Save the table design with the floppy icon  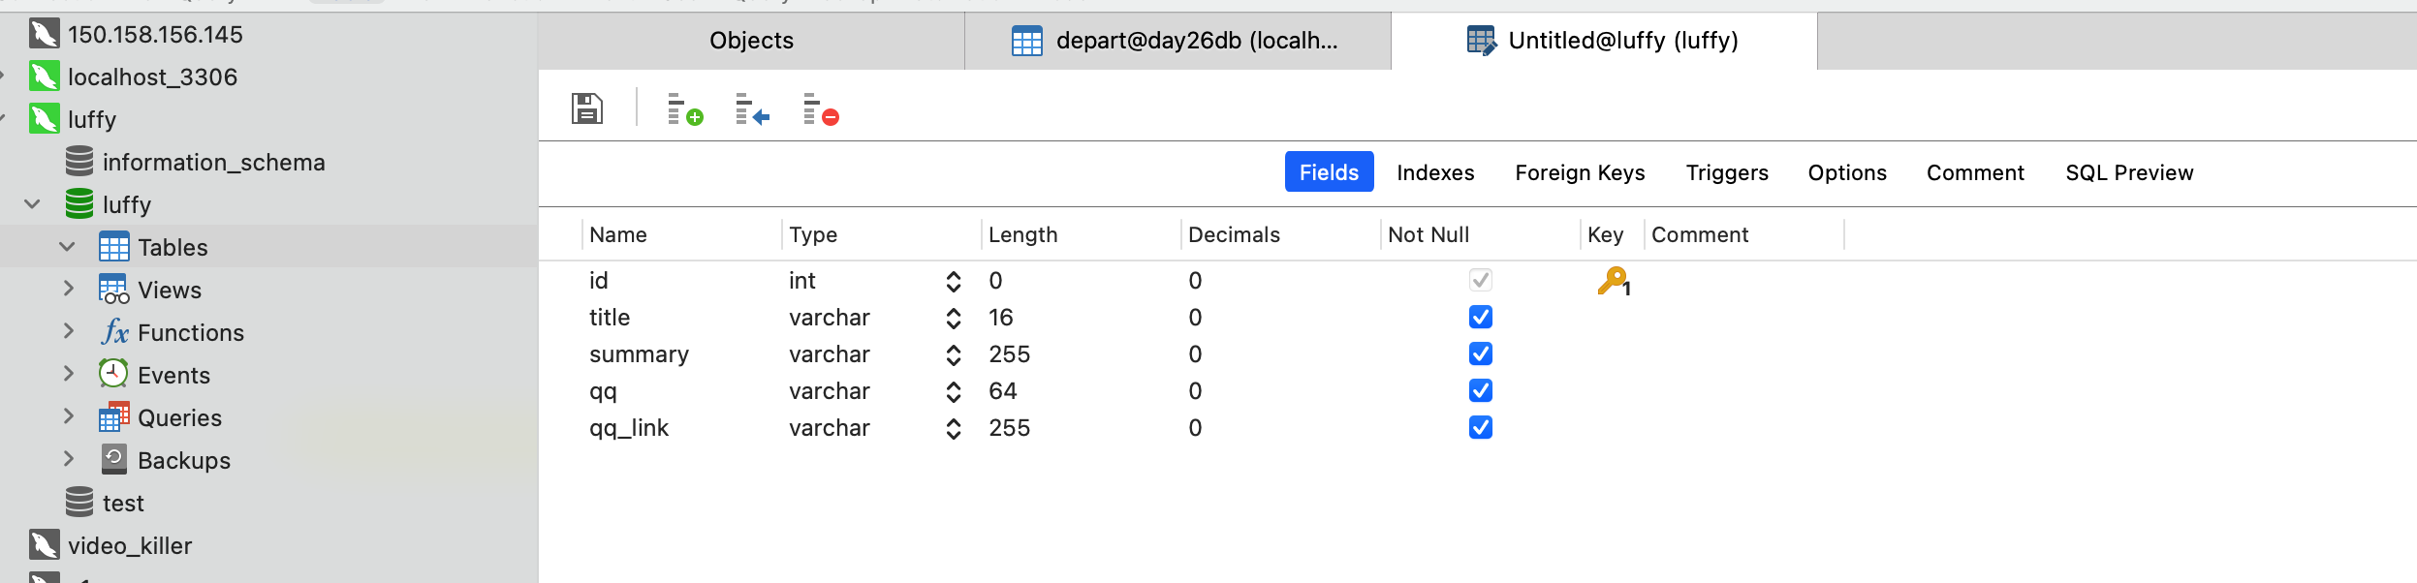[587, 108]
